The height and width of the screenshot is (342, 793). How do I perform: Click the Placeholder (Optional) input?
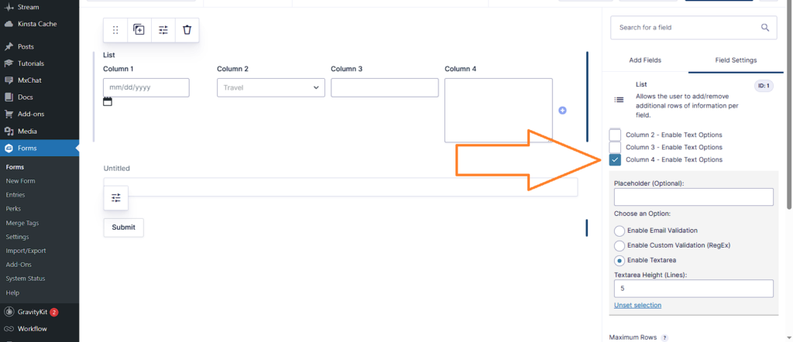pos(693,197)
